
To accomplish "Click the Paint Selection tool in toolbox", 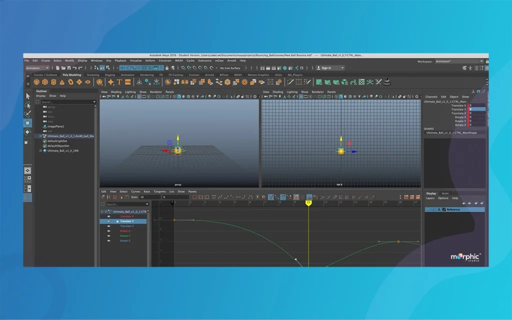I will tap(27, 114).
